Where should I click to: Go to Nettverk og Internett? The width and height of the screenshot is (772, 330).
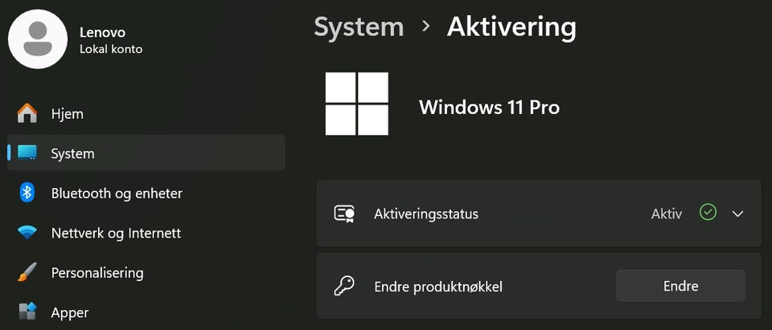(116, 233)
